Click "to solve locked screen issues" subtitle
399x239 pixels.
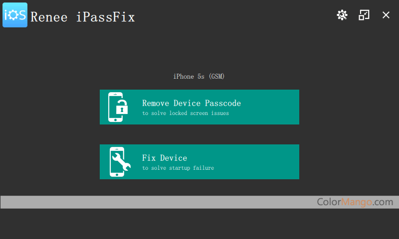pos(186,113)
